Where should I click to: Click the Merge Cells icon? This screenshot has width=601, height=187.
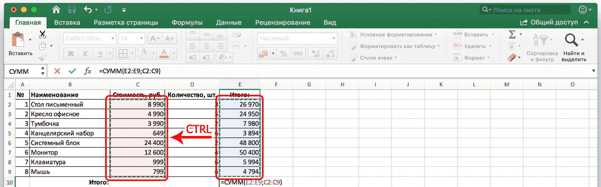click(237, 46)
